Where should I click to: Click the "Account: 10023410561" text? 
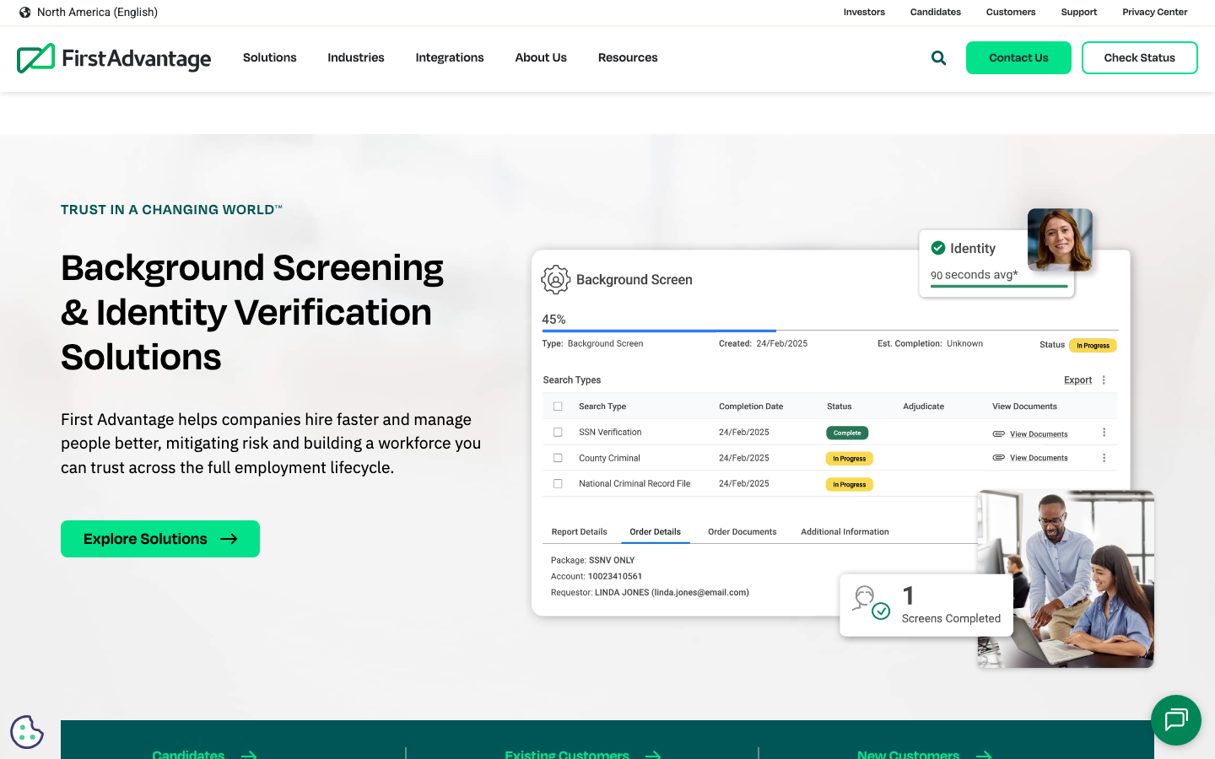click(x=597, y=577)
